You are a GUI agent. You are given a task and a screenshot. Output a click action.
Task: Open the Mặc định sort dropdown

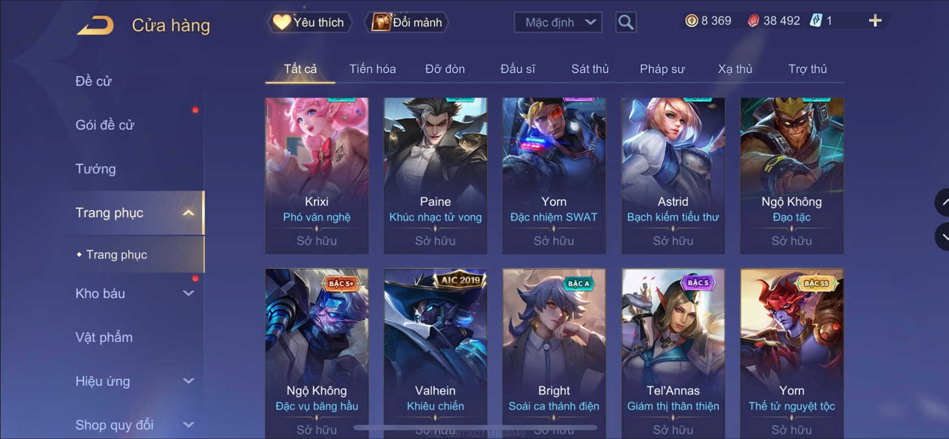558,23
